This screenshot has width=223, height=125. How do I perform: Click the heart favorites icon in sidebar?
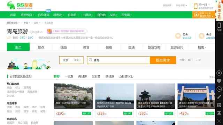pos(219,81)
